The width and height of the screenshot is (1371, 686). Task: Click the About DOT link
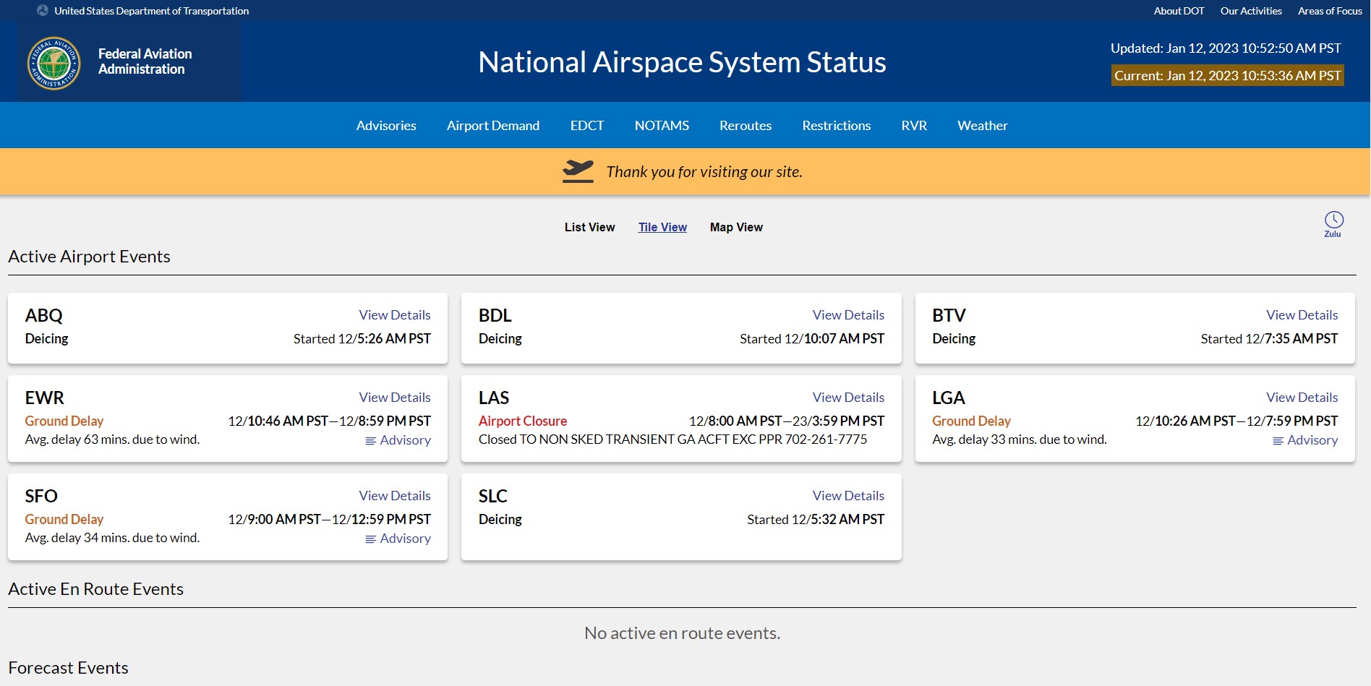(1179, 11)
